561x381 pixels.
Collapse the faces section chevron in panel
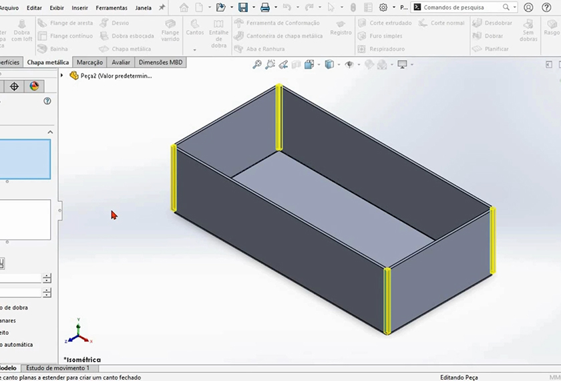pyautogui.click(x=49, y=132)
